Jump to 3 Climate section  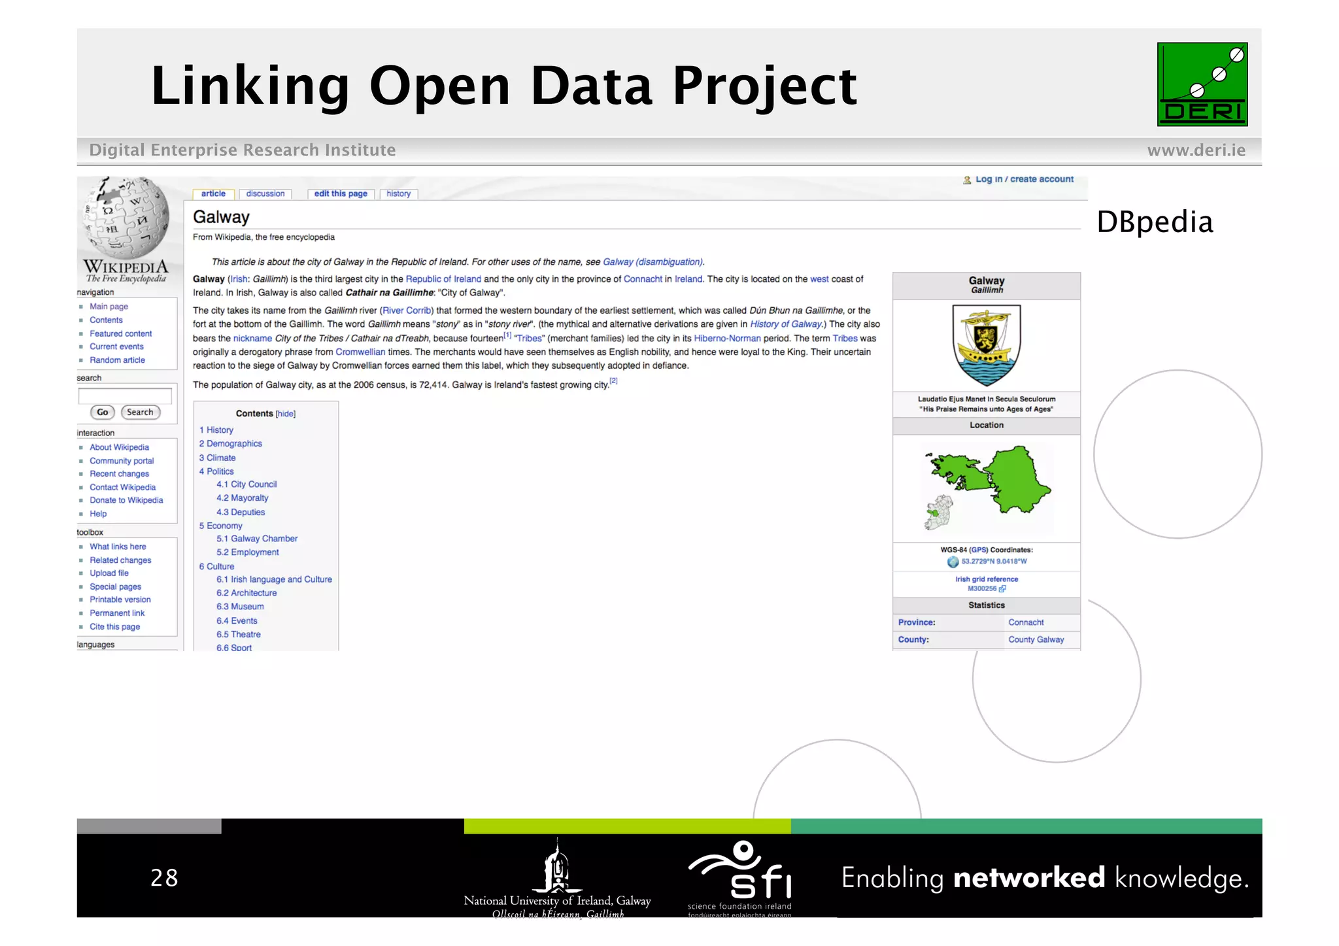pos(218,458)
